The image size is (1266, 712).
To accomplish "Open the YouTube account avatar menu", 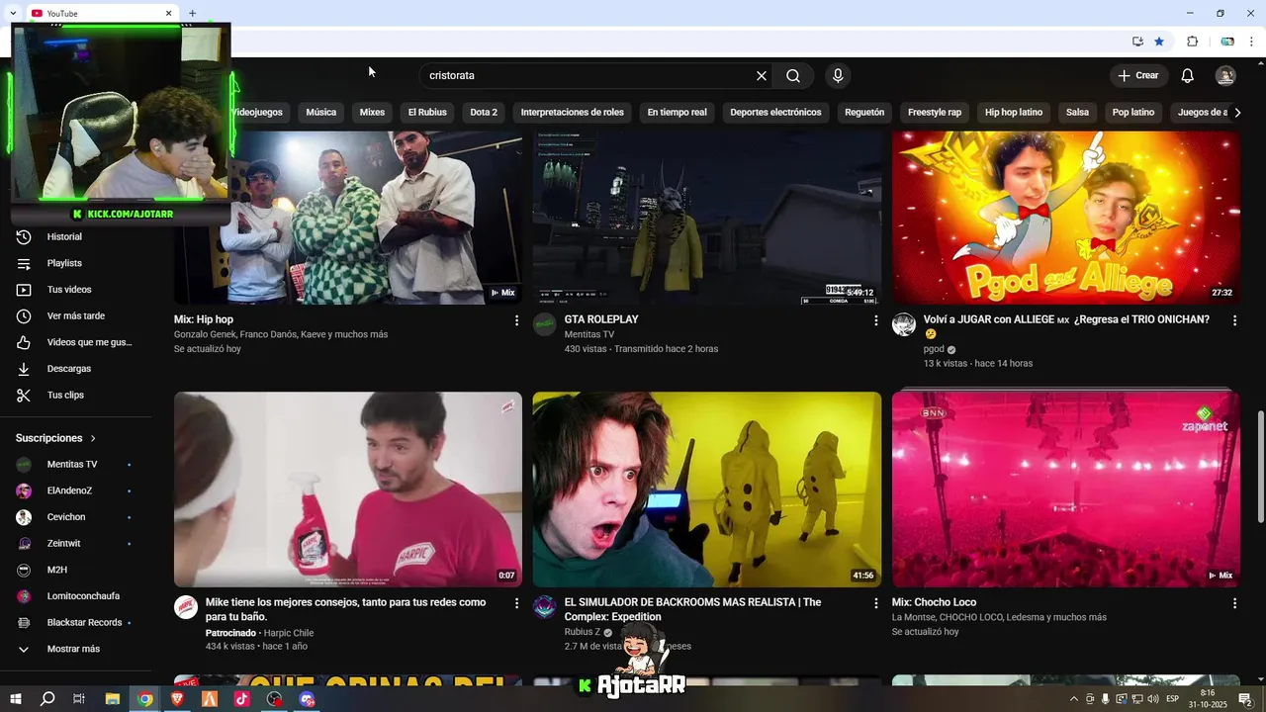I will (1225, 76).
